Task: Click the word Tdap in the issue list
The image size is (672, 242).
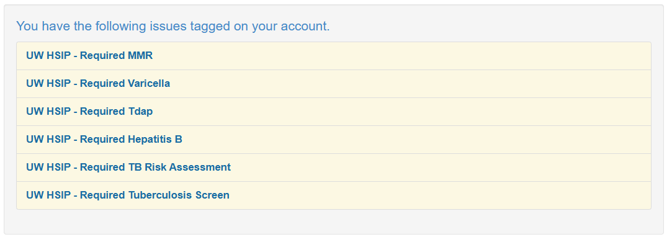Action: pyautogui.click(x=140, y=112)
